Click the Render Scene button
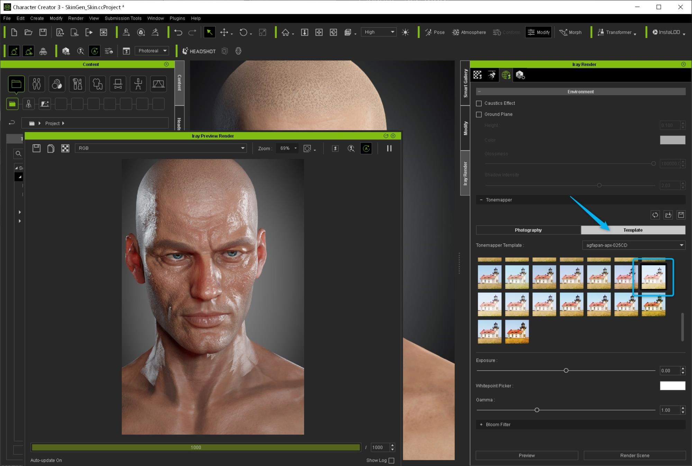The height and width of the screenshot is (466, 692). pyautogui.click(x=635, y=456)
